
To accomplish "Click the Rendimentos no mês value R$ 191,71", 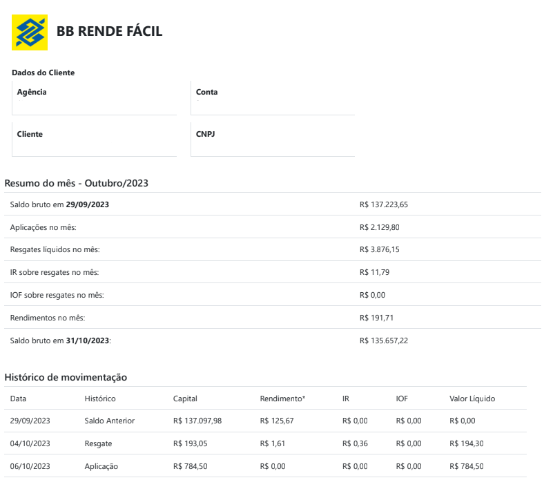I will coord(376,318).
